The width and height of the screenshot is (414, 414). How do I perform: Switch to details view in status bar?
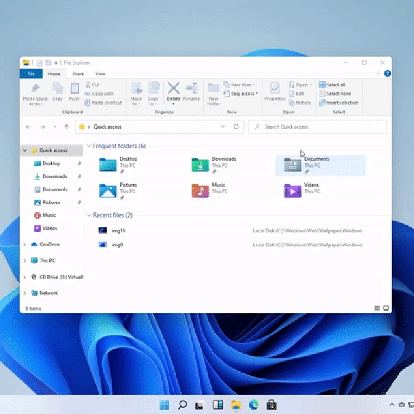(377, 308)
